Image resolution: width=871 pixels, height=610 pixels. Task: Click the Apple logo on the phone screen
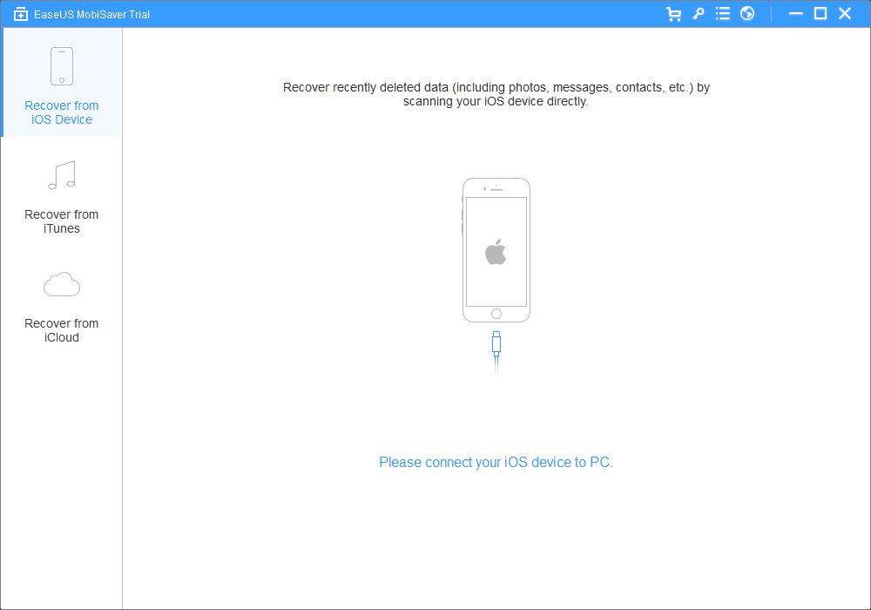coord(496,252)
